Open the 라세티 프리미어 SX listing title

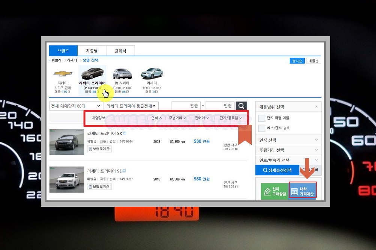pyautogui.click(x=105, y=133)
